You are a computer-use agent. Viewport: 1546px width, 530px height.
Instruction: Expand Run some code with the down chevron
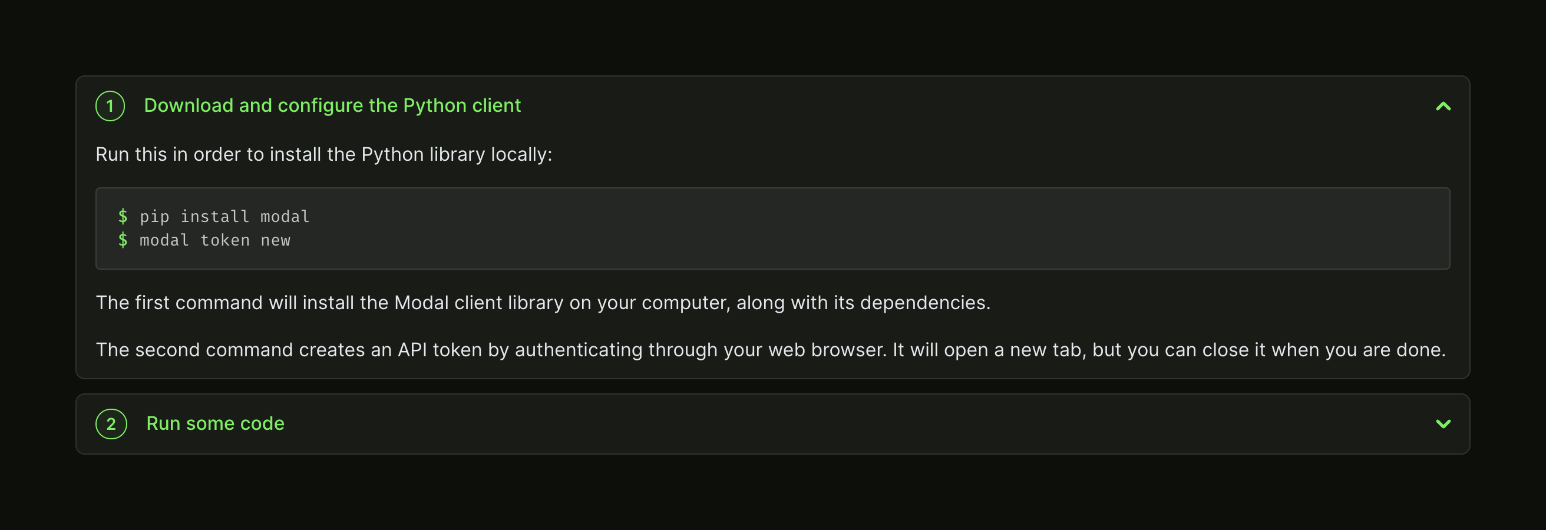1443,424
